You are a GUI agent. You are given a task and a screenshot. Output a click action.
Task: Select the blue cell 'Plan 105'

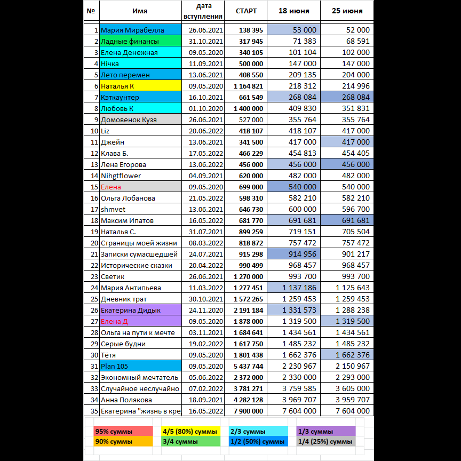pyautogui.click(x=140, y=366)
